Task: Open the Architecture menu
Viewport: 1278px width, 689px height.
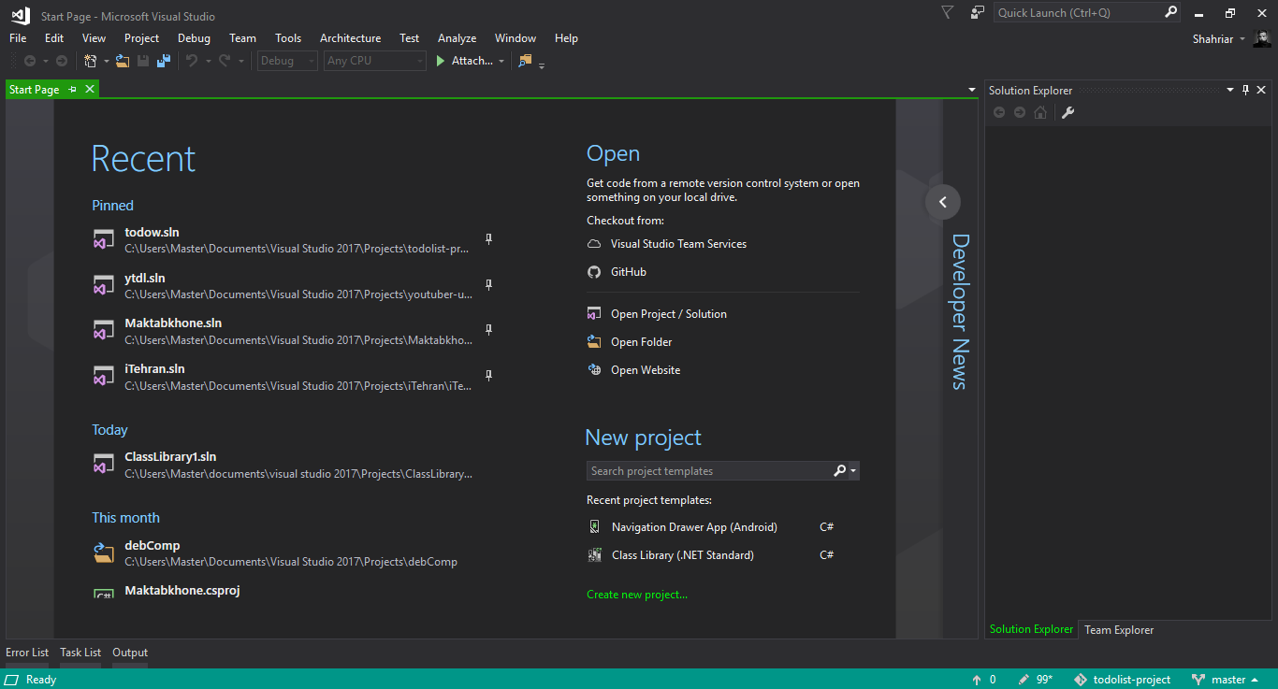Action: click(x=351, y=38)
